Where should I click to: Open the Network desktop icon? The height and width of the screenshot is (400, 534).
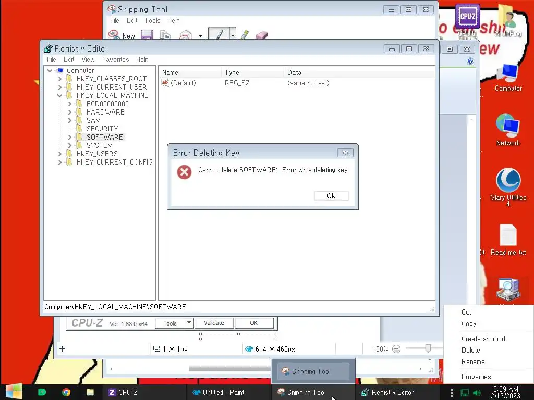click(x=508, y=130)
